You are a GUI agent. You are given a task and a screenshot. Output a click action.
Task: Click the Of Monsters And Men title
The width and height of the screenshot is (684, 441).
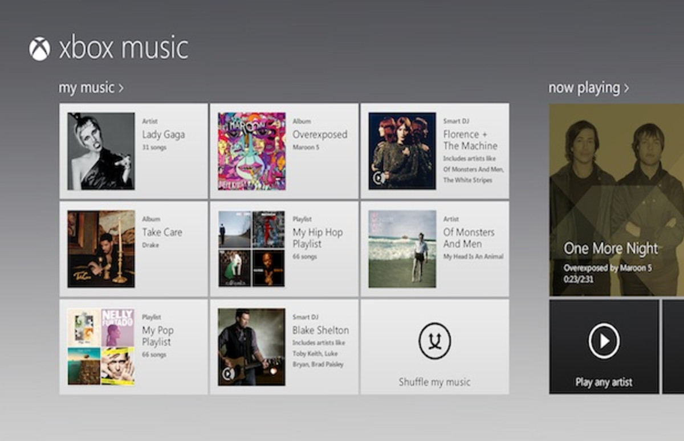click(469, 238)
